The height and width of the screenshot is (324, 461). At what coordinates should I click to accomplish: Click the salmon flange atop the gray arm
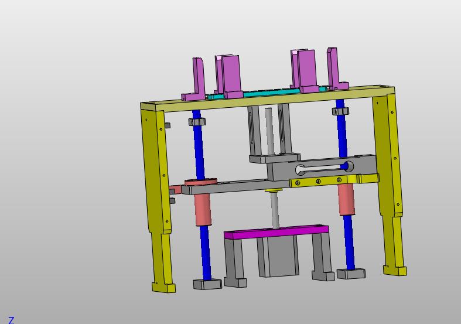pos(201,182)
